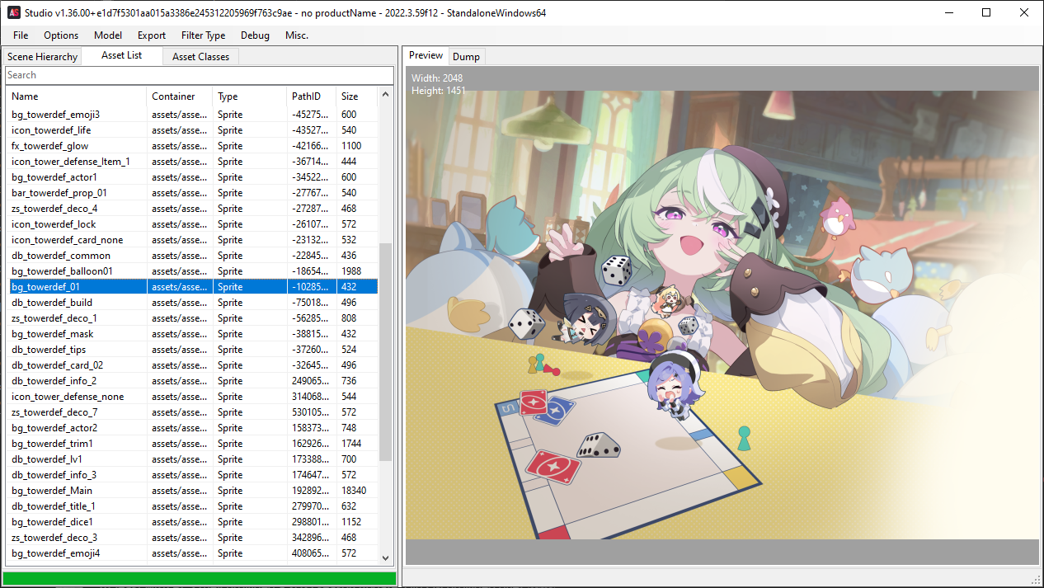1044x588 pixels.
Task: Select asset bg_towerdef_mask
Action: coord(192,334)
